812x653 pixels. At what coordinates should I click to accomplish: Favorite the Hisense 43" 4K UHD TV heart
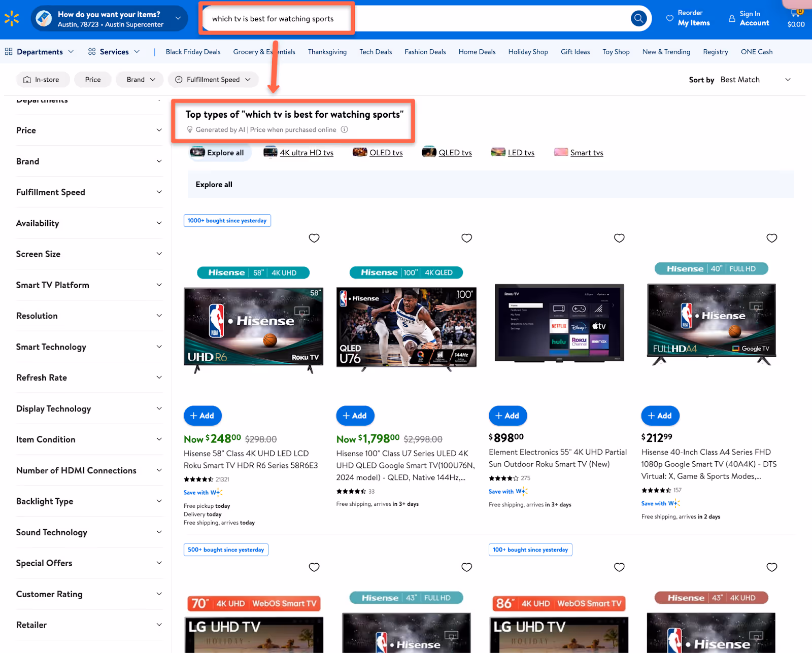pyautogui.click(x=772, y=567)
